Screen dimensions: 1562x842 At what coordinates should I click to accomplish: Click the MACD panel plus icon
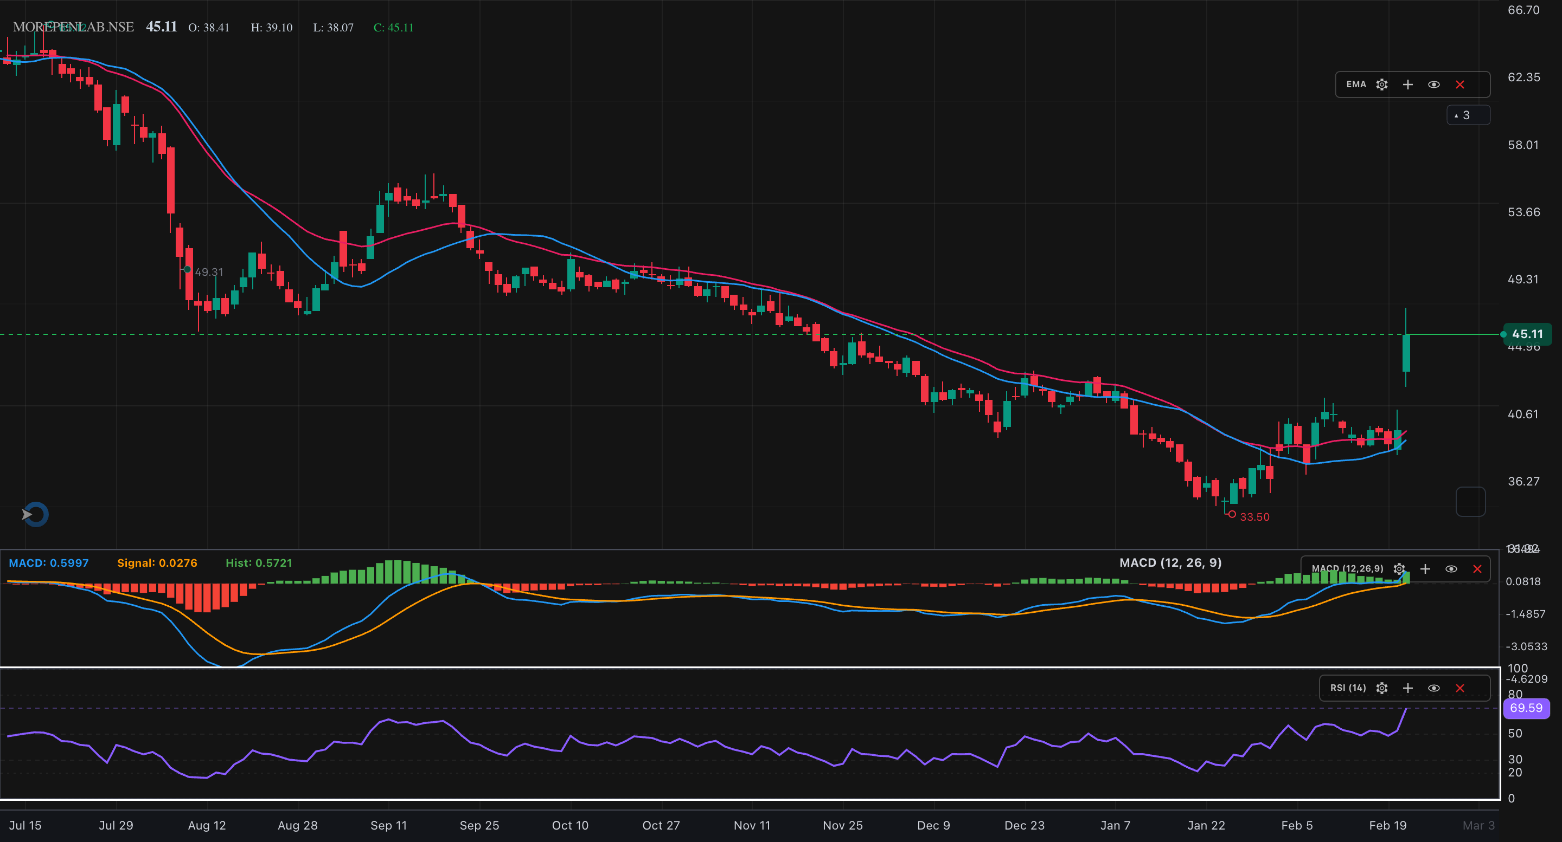(1425, 569)
